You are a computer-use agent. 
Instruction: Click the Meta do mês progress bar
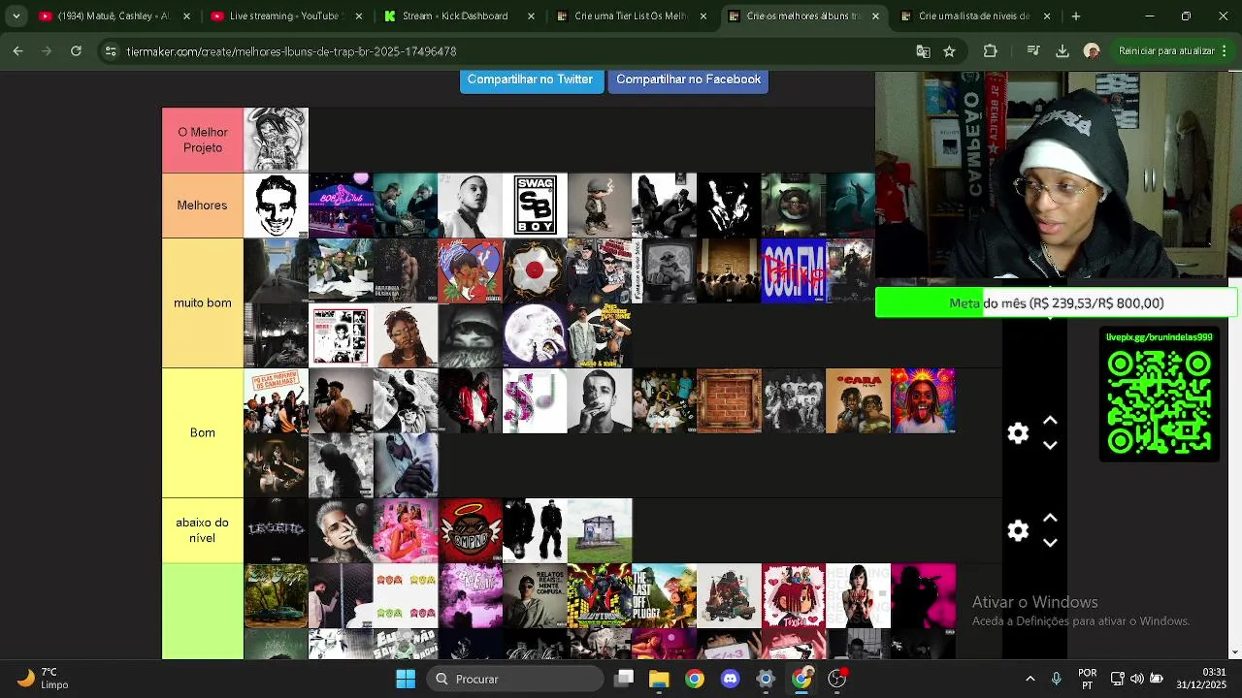(x=1056, y=302)
